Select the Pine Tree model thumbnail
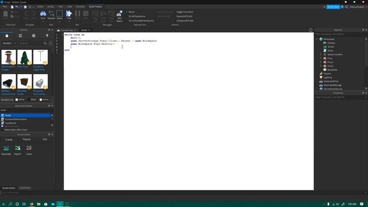Viewport: 368px width, 207px height. click(24, 57)
